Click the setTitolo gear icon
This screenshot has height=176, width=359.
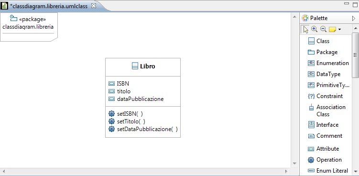click(111, 121)
